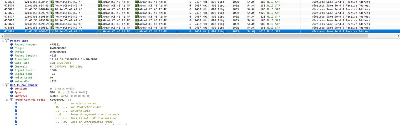Select packet row 475878
The height and width of the screenshot is (125, 400).
click(x=200, y=20)
